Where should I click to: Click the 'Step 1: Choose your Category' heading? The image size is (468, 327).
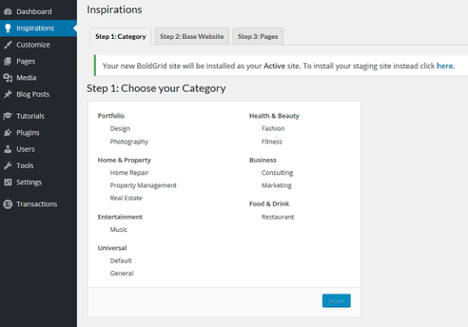(156, 88)
